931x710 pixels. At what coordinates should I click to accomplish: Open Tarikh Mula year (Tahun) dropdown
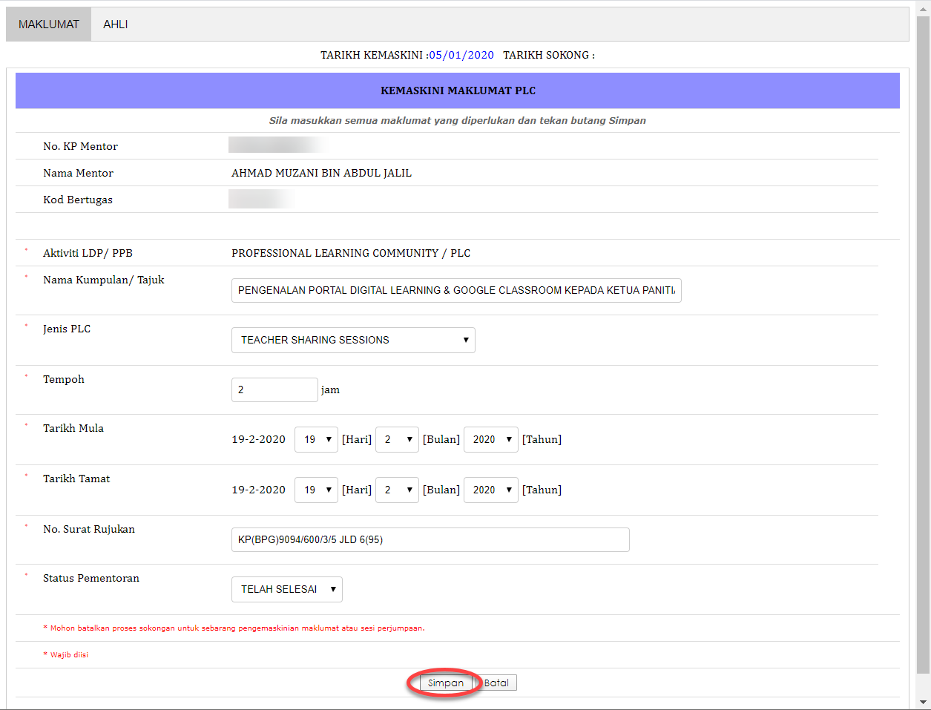pos(491,439)
